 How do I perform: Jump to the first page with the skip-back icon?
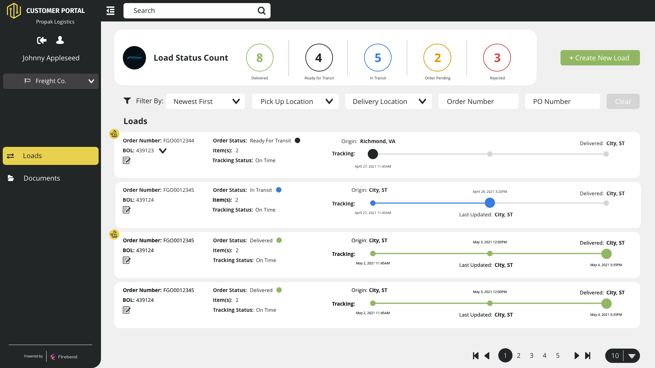pyautogui.click(x=476, y=356)
